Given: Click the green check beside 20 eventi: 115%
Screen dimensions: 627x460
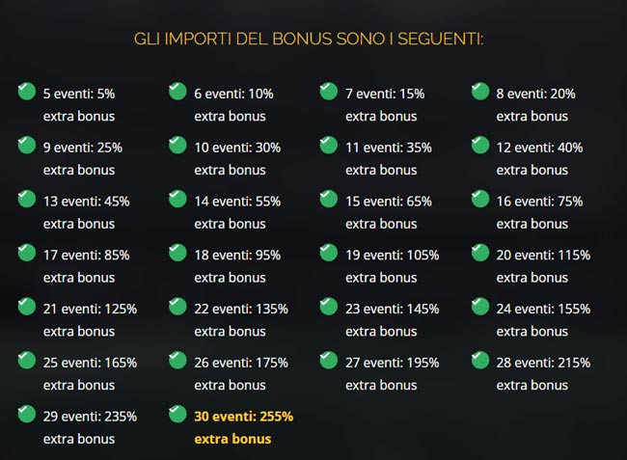Looking at the screenshot, I should point(479,253).
